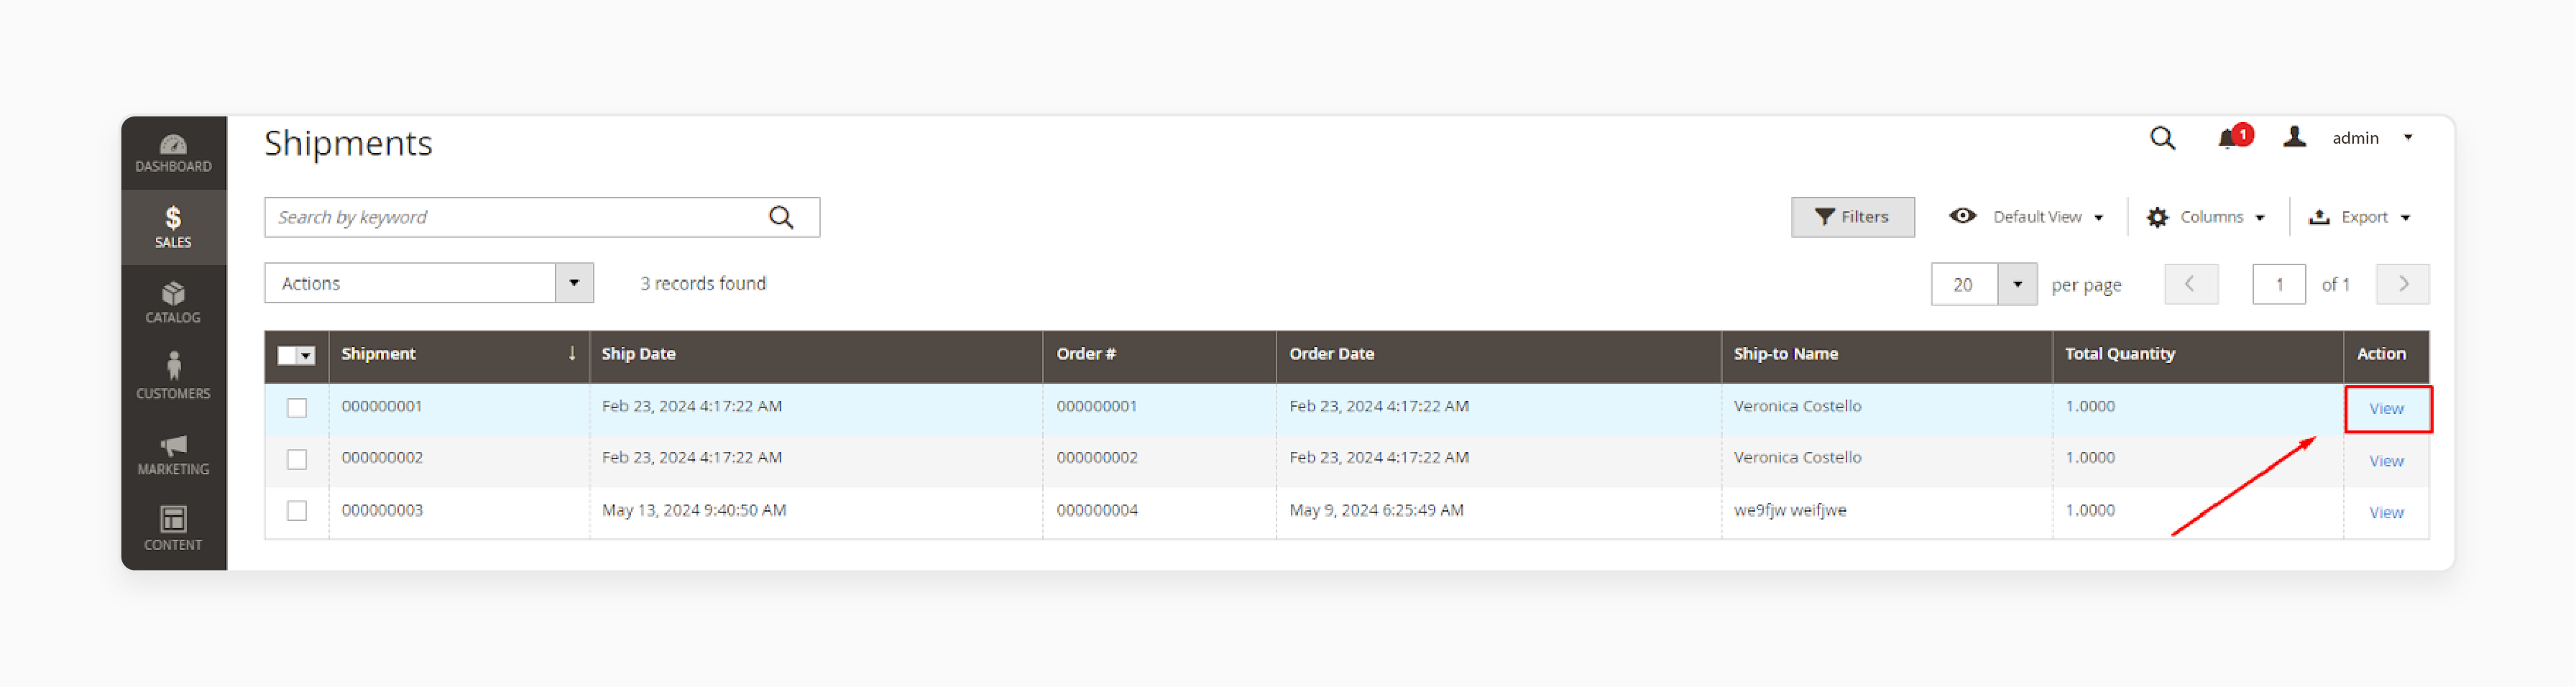The image size is (2576, 687).
Task: Go to previous page arrow
Action: click(x=2191, y=285)
